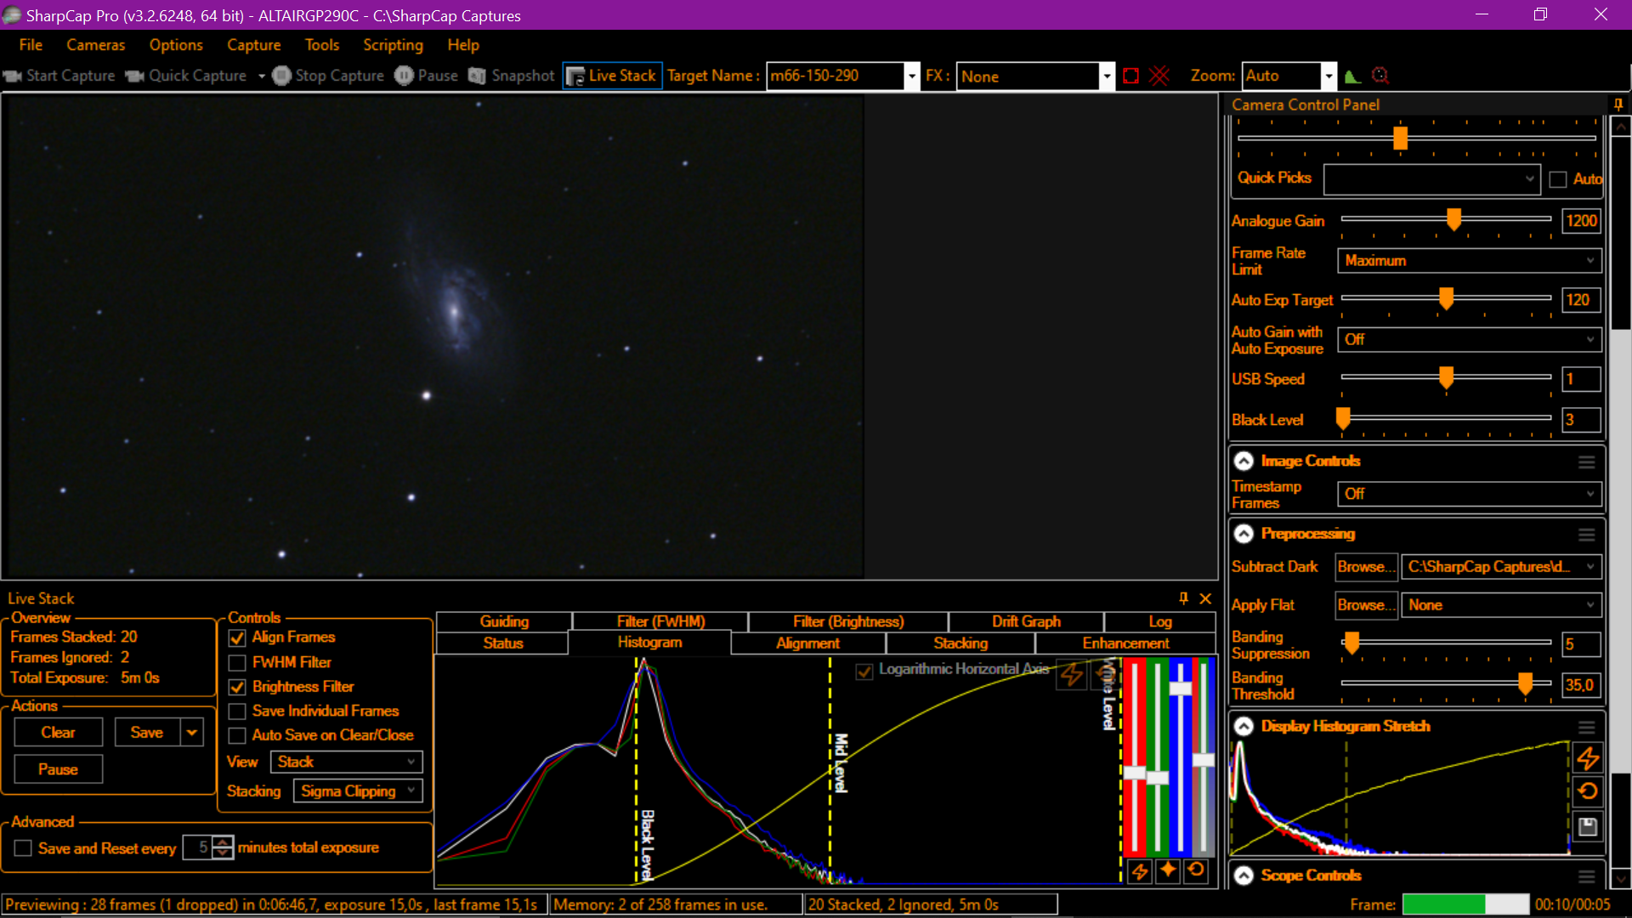Open the FX effects dropdown
Image resolution: width=1632 pixels, height=918 pixels.
pyautogui.click(x=1107, y=76)
